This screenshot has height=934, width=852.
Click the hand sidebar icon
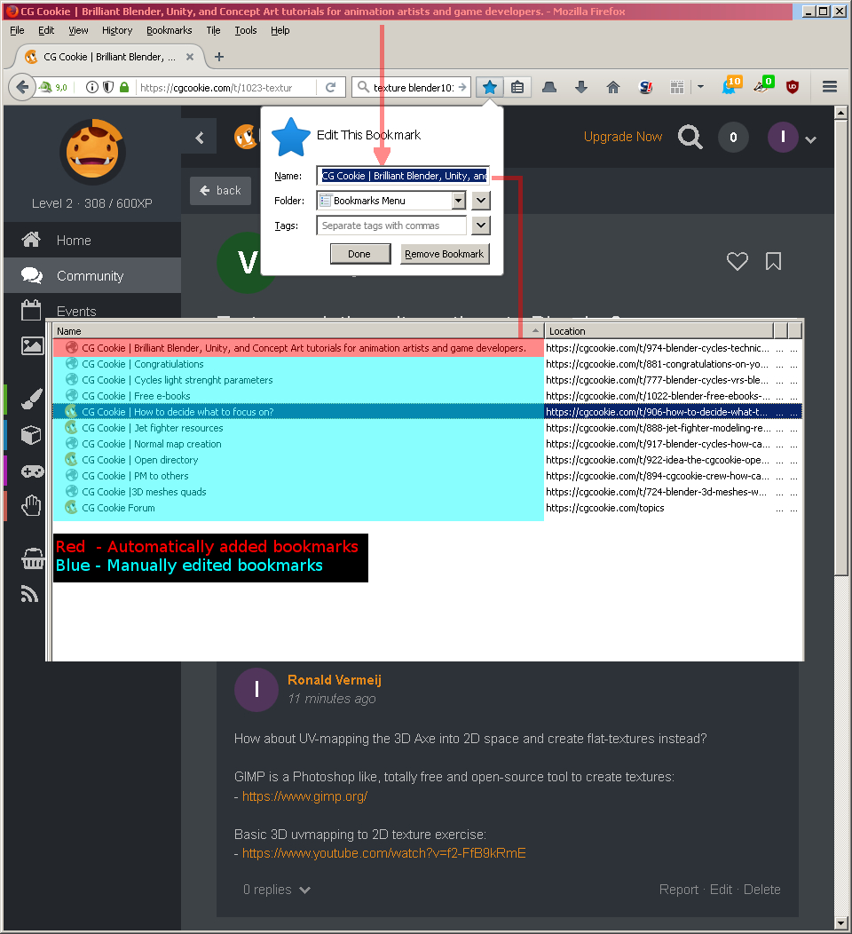click(31, 505)
